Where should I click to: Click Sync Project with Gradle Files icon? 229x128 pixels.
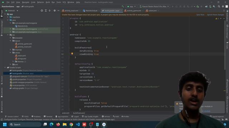coord(206,6)
